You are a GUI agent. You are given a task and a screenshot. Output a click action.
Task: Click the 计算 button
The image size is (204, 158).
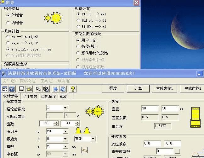[138, 89]
